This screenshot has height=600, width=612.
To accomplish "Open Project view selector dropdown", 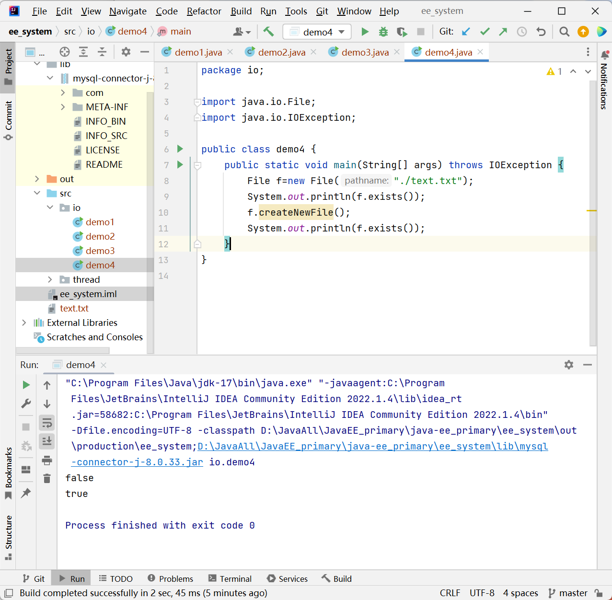I will pyautogui.click(x=35, y=52).
